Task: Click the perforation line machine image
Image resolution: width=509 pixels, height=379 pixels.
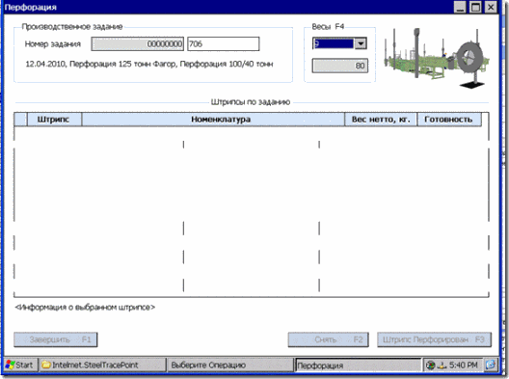Action: 437,59
